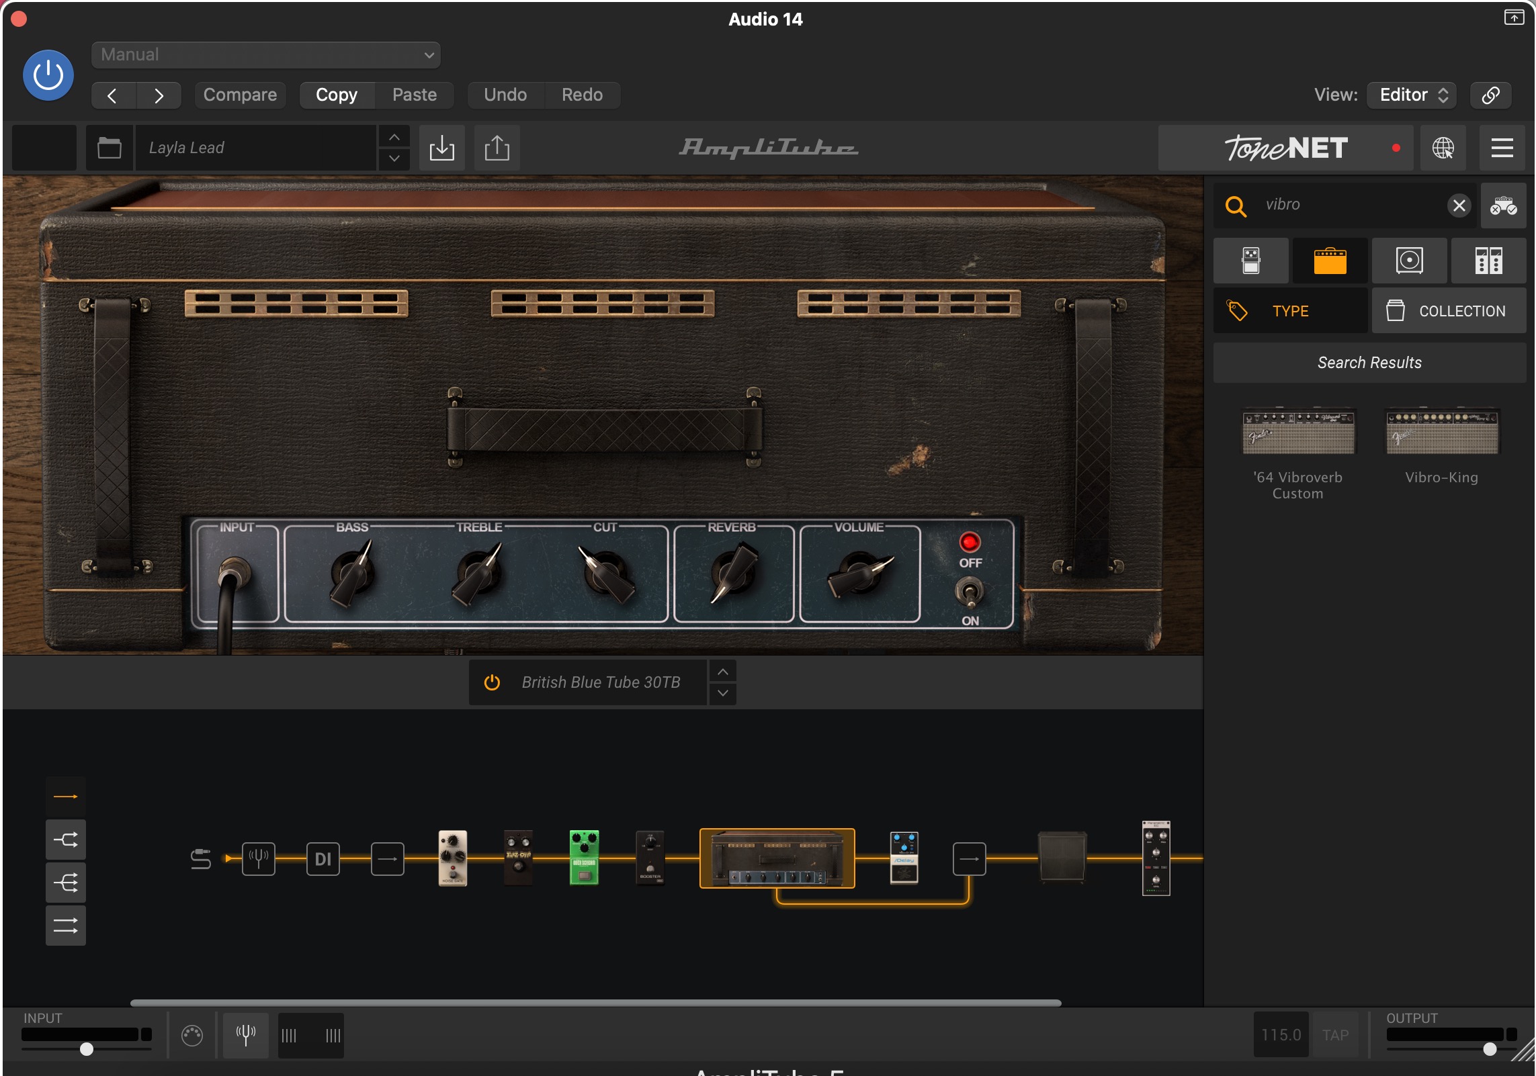Click the empty slot after DI block
This screenshot has width=1536, height=1076.
pos(388,859)
